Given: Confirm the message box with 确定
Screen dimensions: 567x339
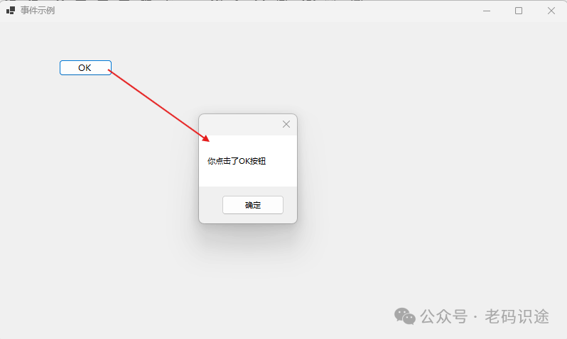Looking at the screenshot, I should pyautogui.click(x=253, y=205).
